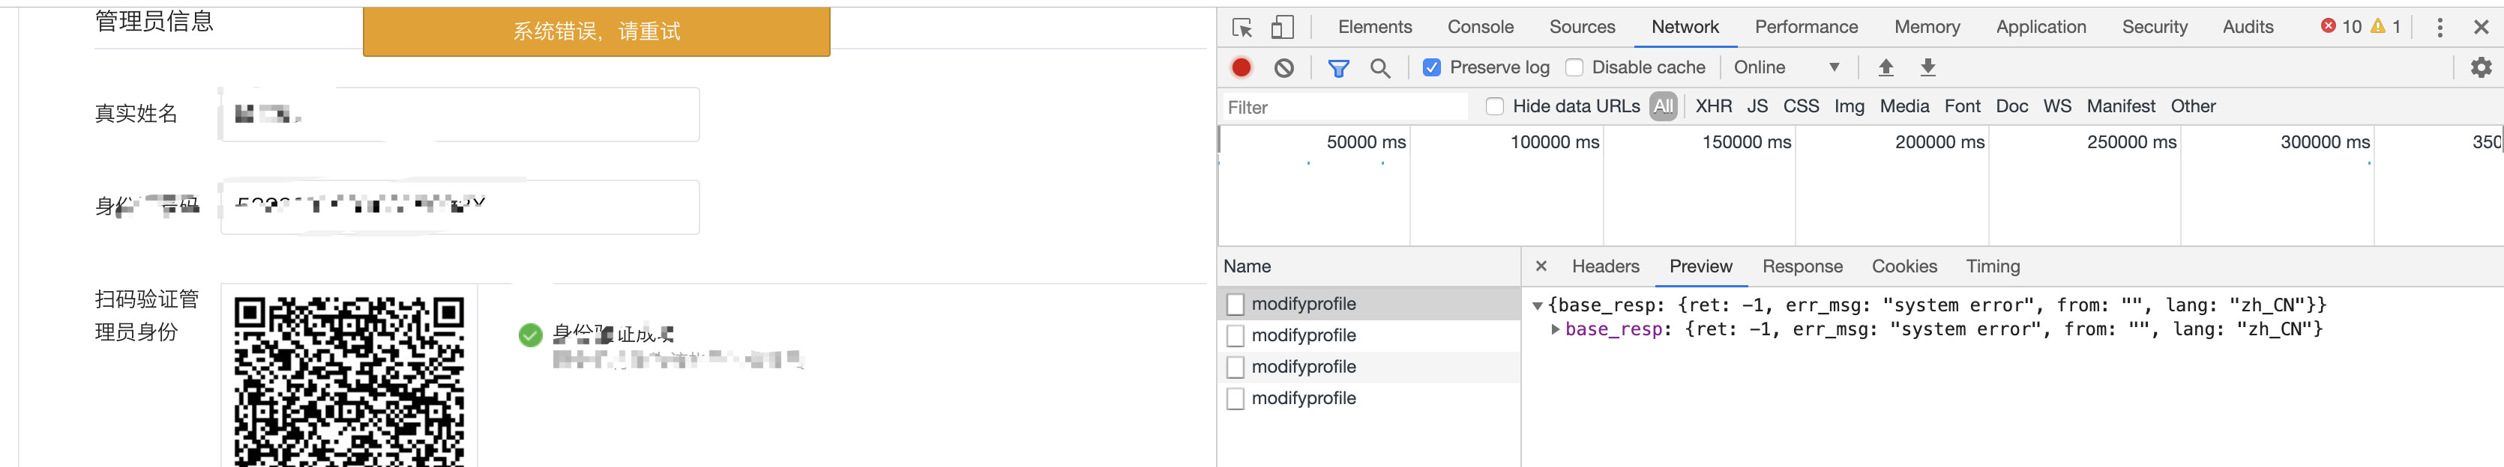
Task: Click the yellow warning count badge
Action: 2386,26
